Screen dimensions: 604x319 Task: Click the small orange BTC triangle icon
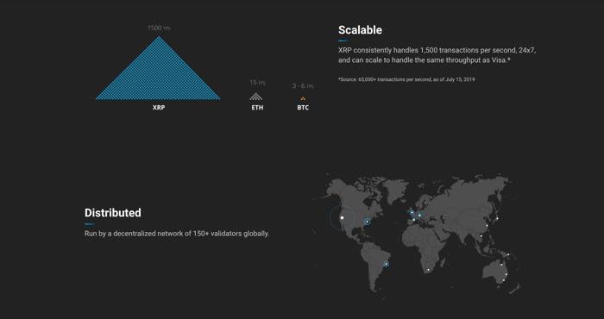point(303,99)
